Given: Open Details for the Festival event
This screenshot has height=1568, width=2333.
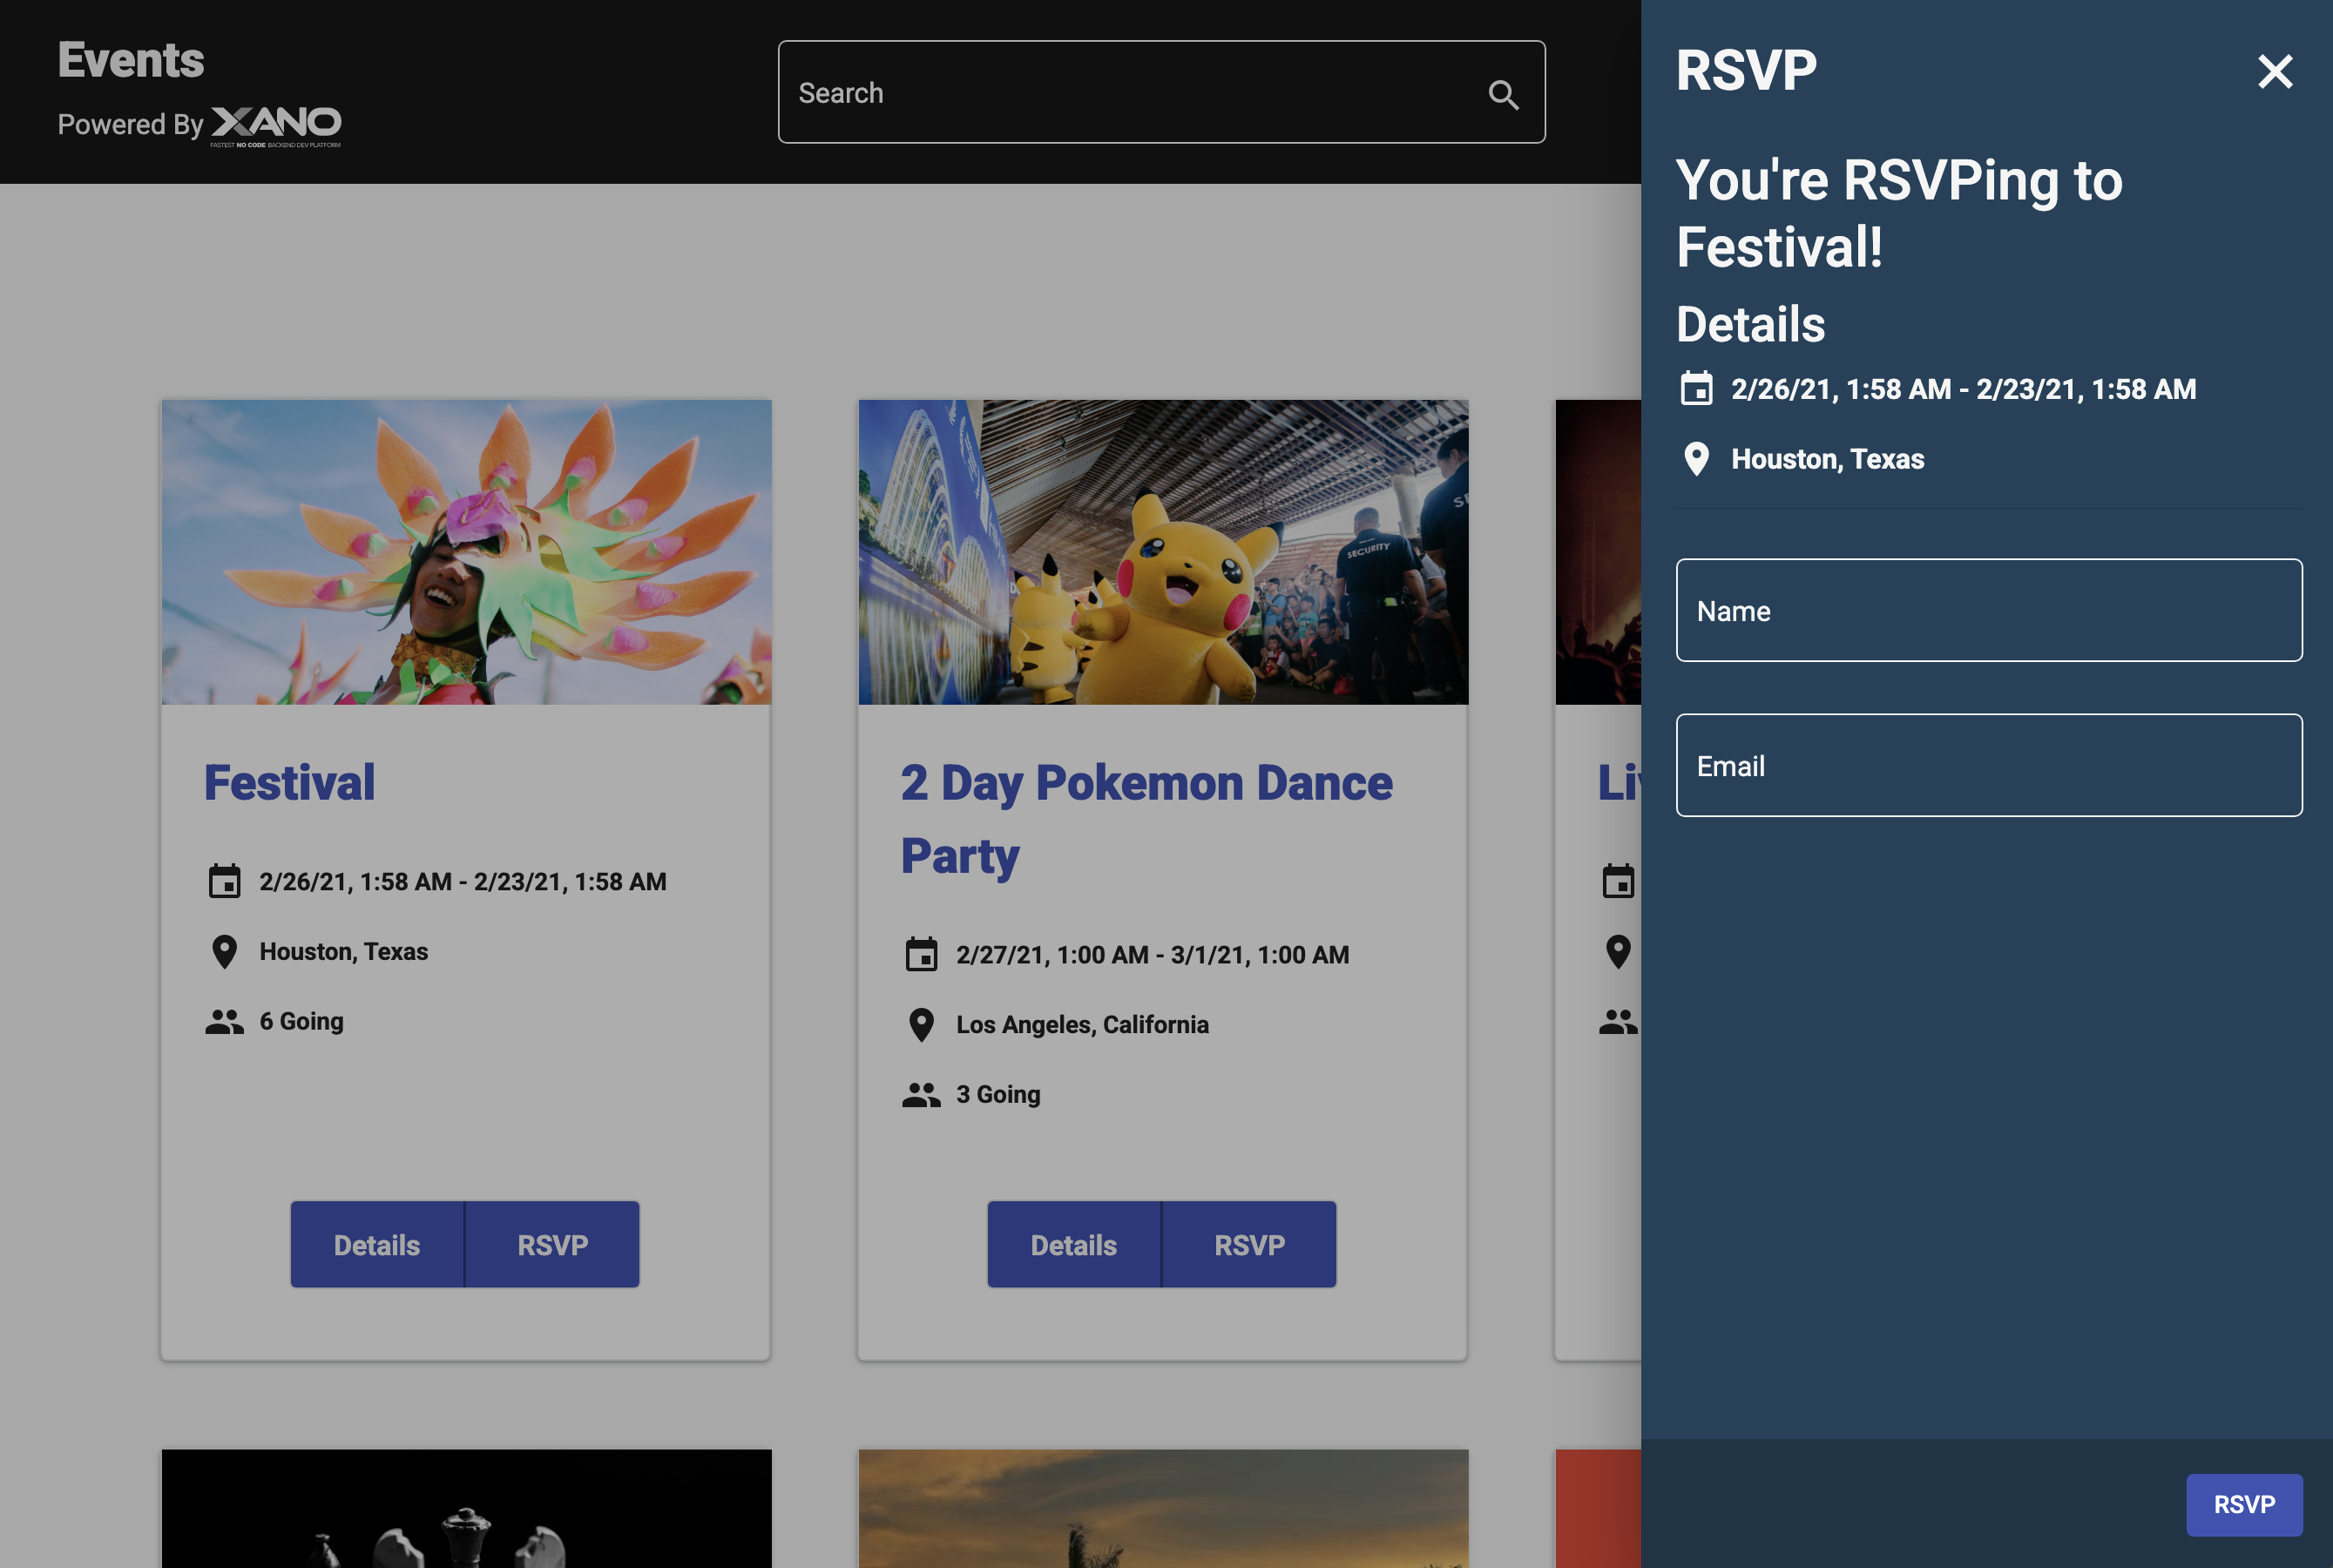Looking at the screenshot, I should (x=377, y=1244).
